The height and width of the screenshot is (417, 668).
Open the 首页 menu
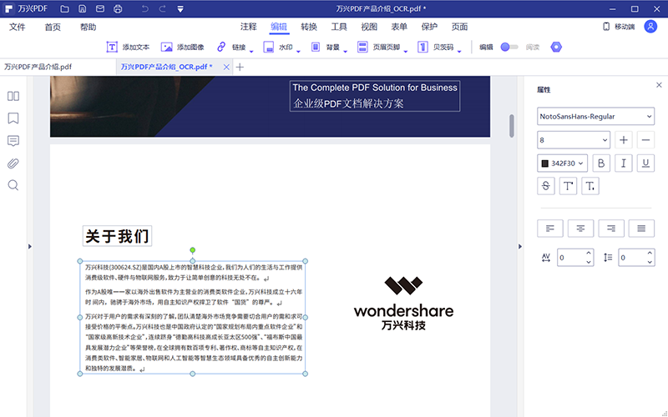[53, 28]
